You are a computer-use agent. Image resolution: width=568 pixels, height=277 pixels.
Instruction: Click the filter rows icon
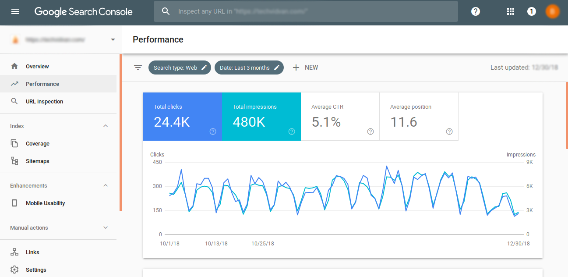tap(138, 67)
